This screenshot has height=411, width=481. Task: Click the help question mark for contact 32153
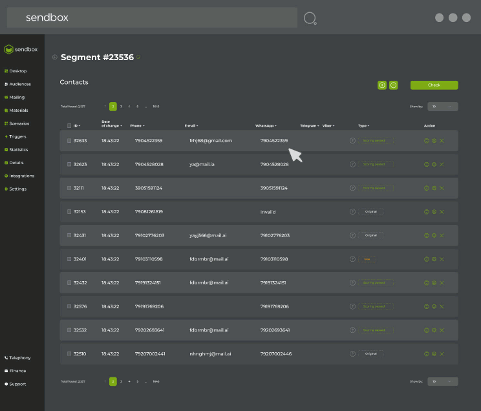point(352,212)
